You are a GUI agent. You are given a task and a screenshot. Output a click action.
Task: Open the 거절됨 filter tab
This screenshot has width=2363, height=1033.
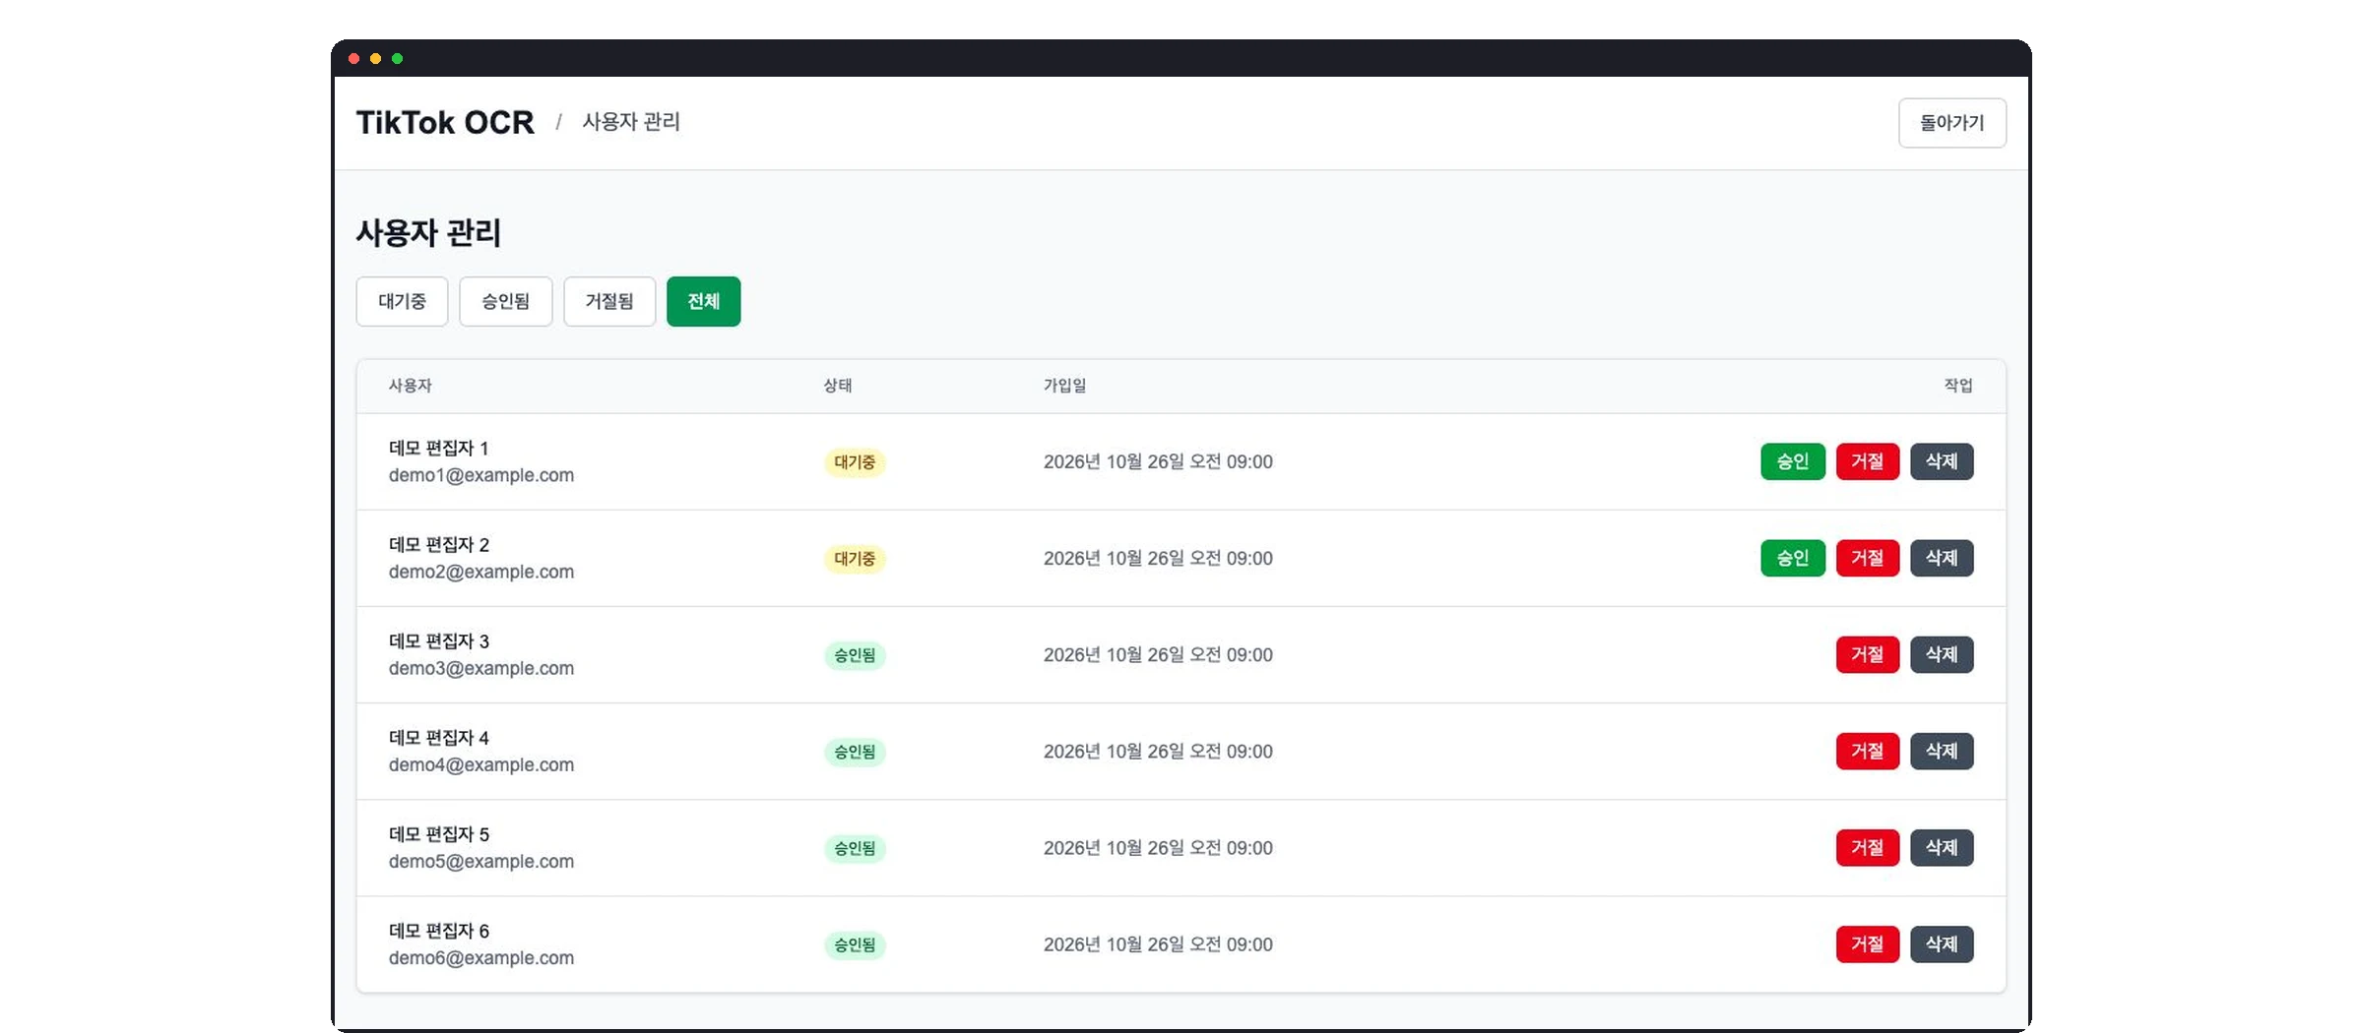point(609,301)
